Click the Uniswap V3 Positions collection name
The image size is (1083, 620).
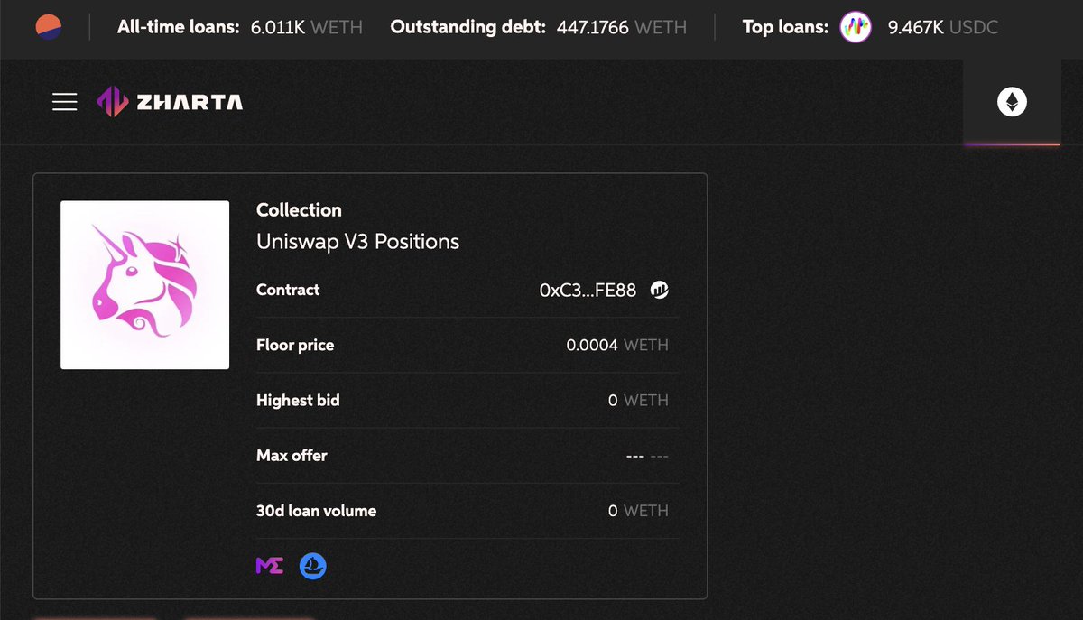coord(358,242)
